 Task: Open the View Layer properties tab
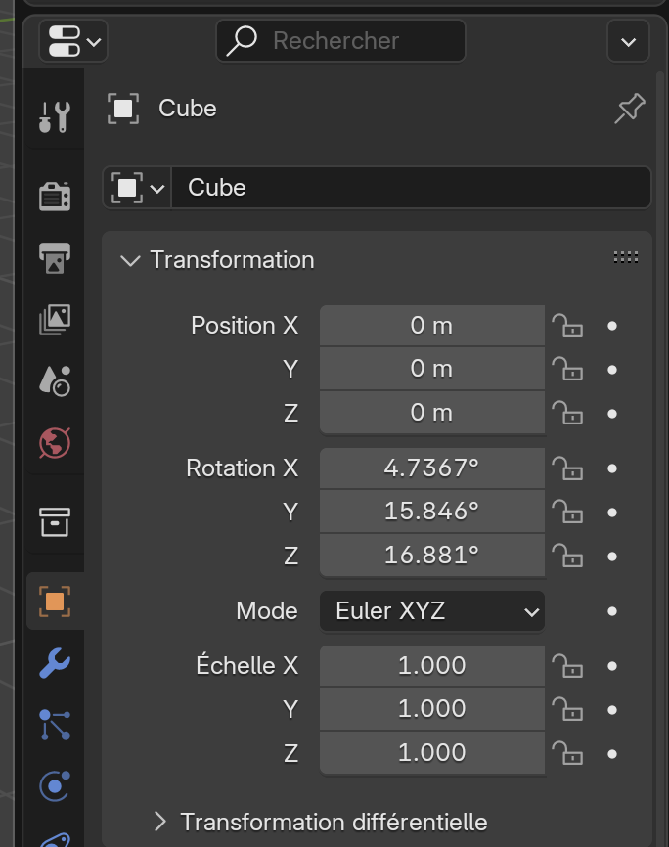[55, 318]
